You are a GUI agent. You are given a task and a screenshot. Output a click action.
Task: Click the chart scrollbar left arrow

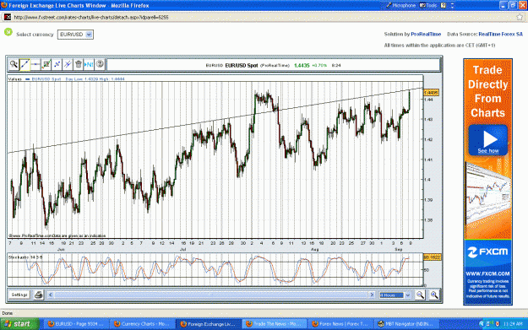51,295
